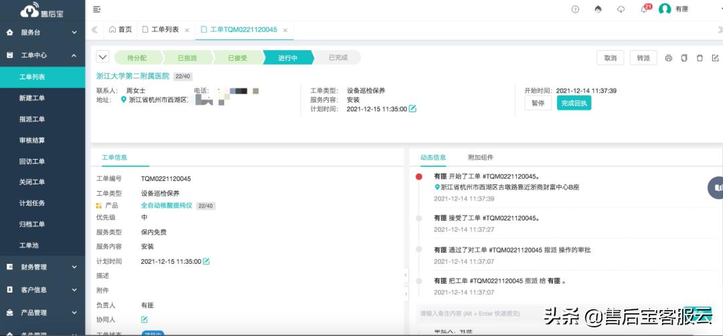Expand the 产品管理 sidebar menu
Screen dimensions: 723x336
[x=74, y=313]
